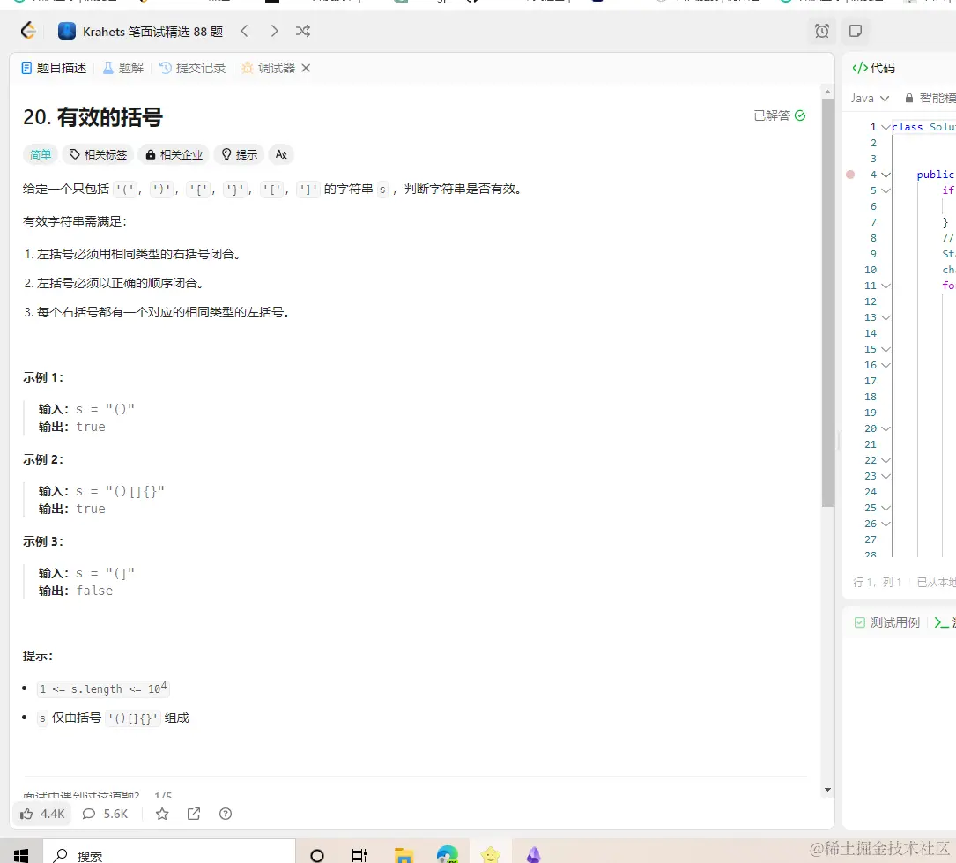Screen dimensions: 956x863
Task: Click the description panel scrollbar thumb
Action: pyautogui.click(x=827, y=302)
